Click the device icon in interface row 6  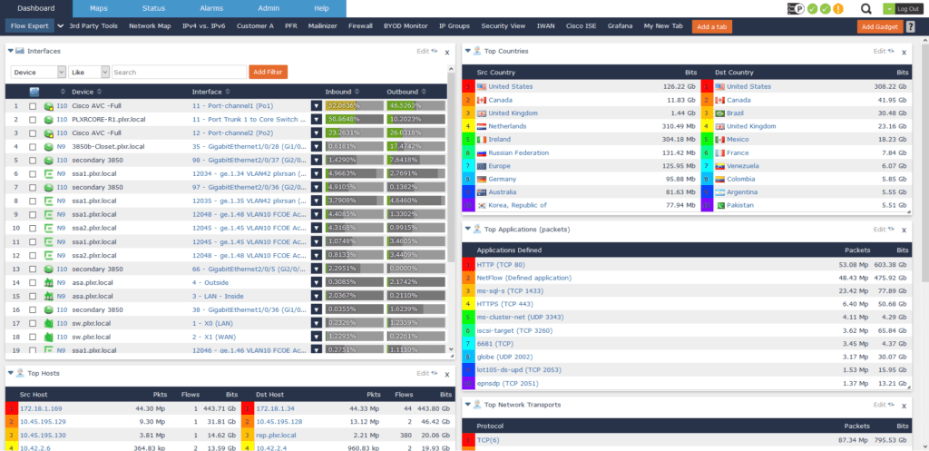(49, 173)
